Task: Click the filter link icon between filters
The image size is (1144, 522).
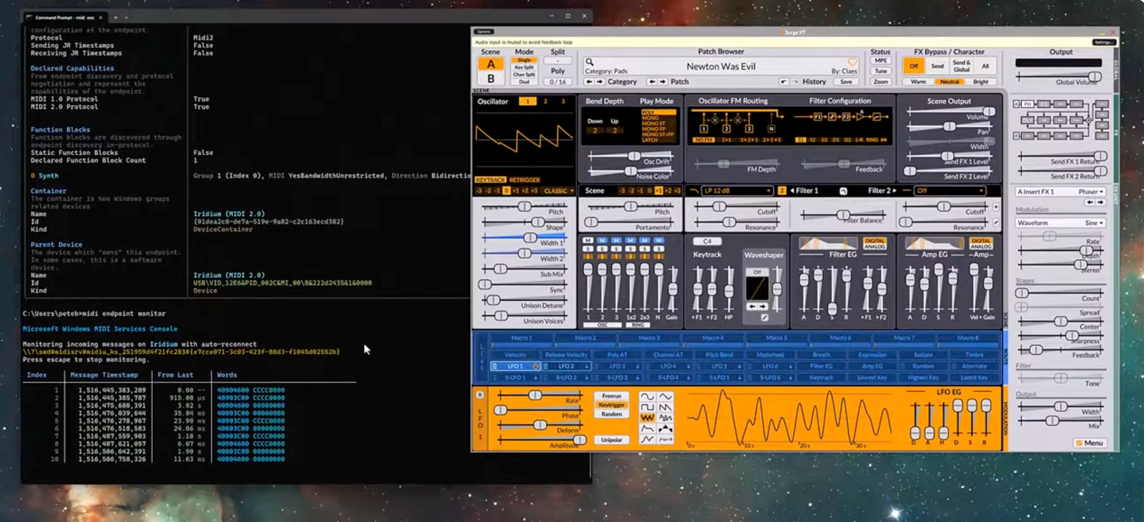Action: 843,191
